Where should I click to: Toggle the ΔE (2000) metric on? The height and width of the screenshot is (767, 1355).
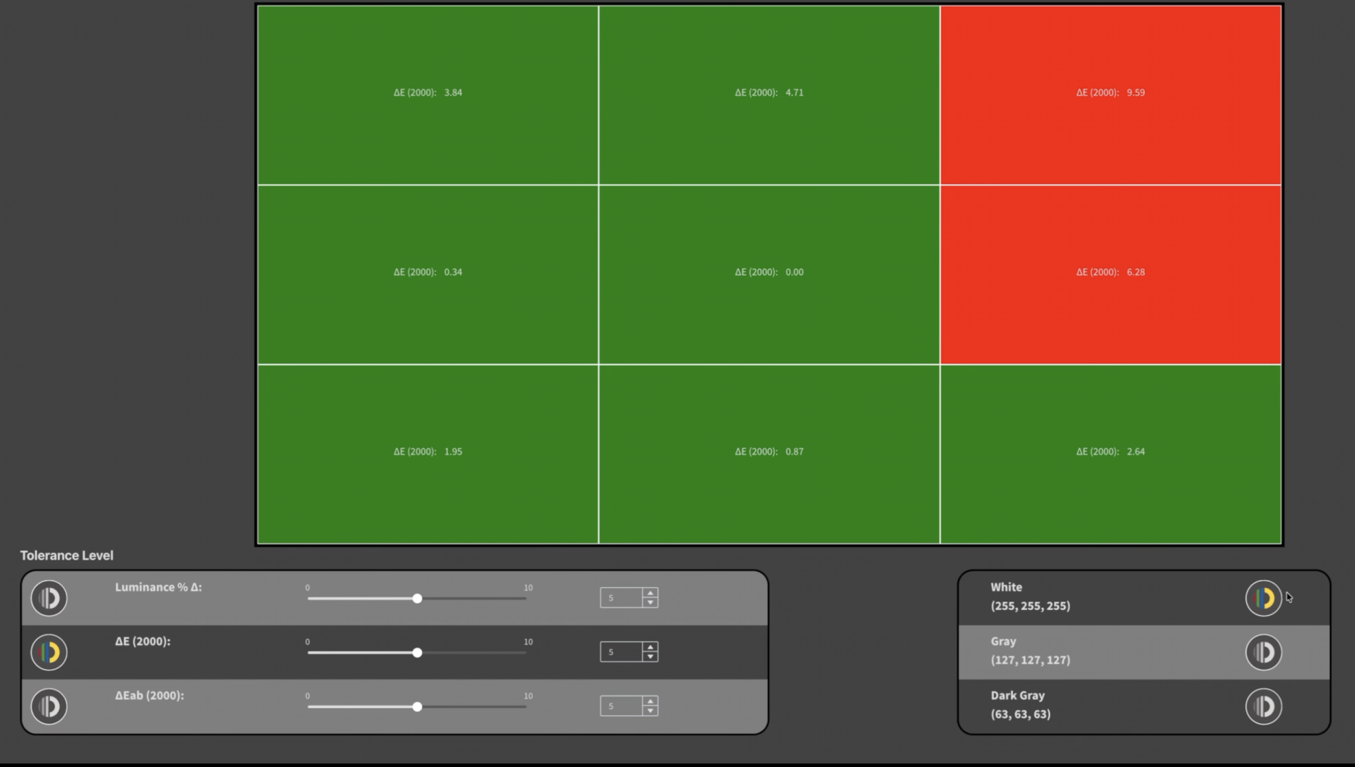pyautogui.click(x=49, y=652)
